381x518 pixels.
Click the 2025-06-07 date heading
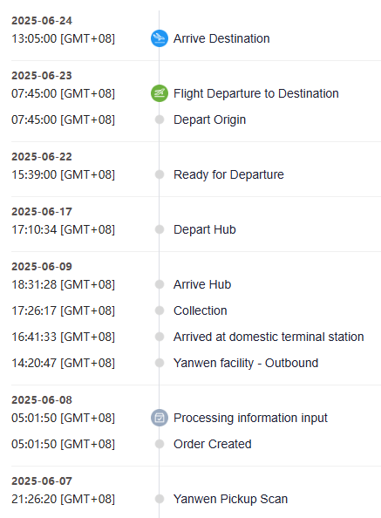click(x=42, y=481)
